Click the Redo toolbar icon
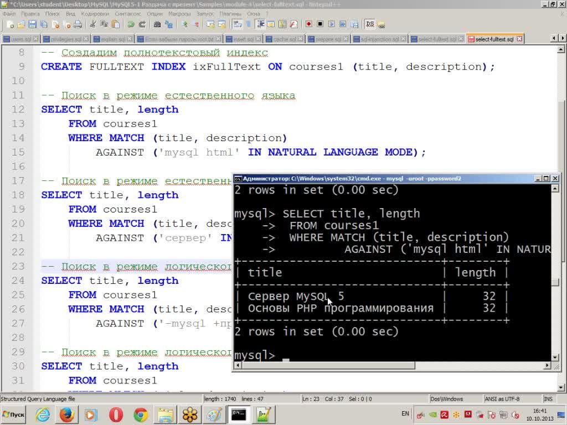The width and height of the screenshot is (567, 425). coord(142,24)
